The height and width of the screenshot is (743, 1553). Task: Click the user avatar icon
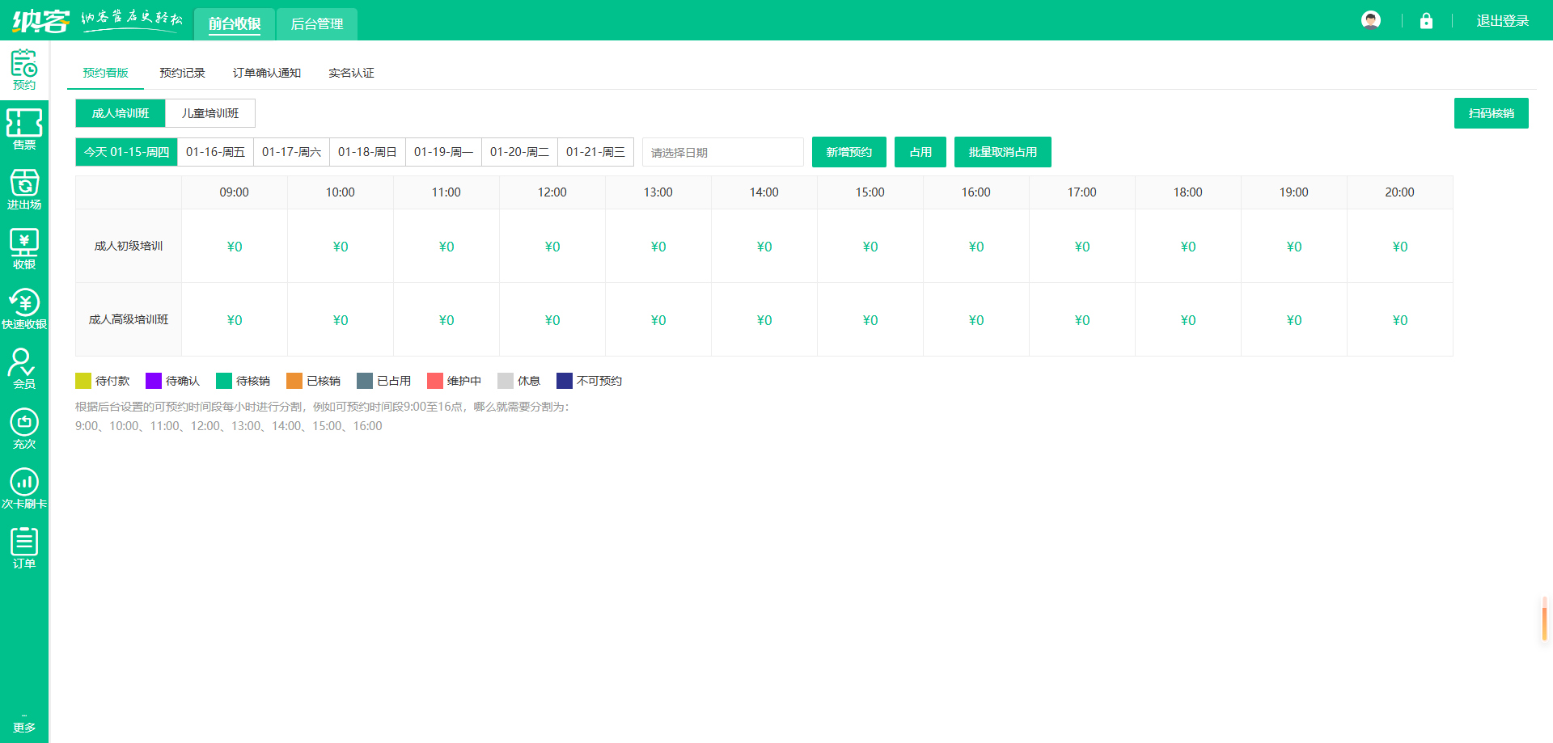pyautogui.click(x=1371, y=20)
